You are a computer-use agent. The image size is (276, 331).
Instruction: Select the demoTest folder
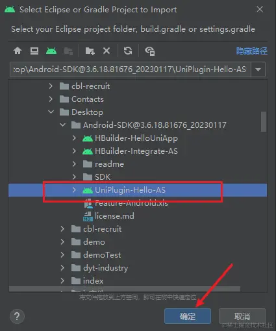pyautogui.click(x=102, y=255)
